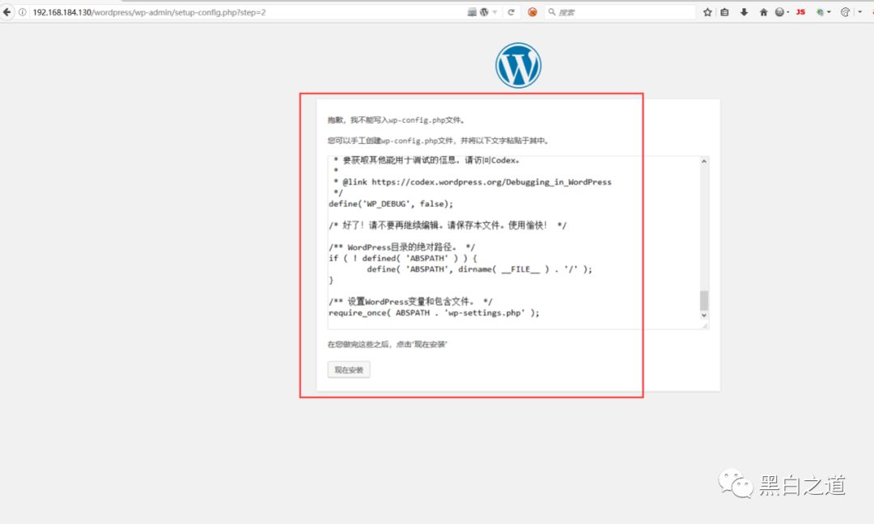Screen dimensions: 874x524
Task: Go to the browser home page icon
Action: (764, 12)
